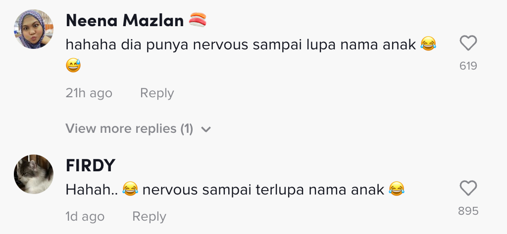Click the sushi emoji beside Neena Mazlan

[197, 20]
